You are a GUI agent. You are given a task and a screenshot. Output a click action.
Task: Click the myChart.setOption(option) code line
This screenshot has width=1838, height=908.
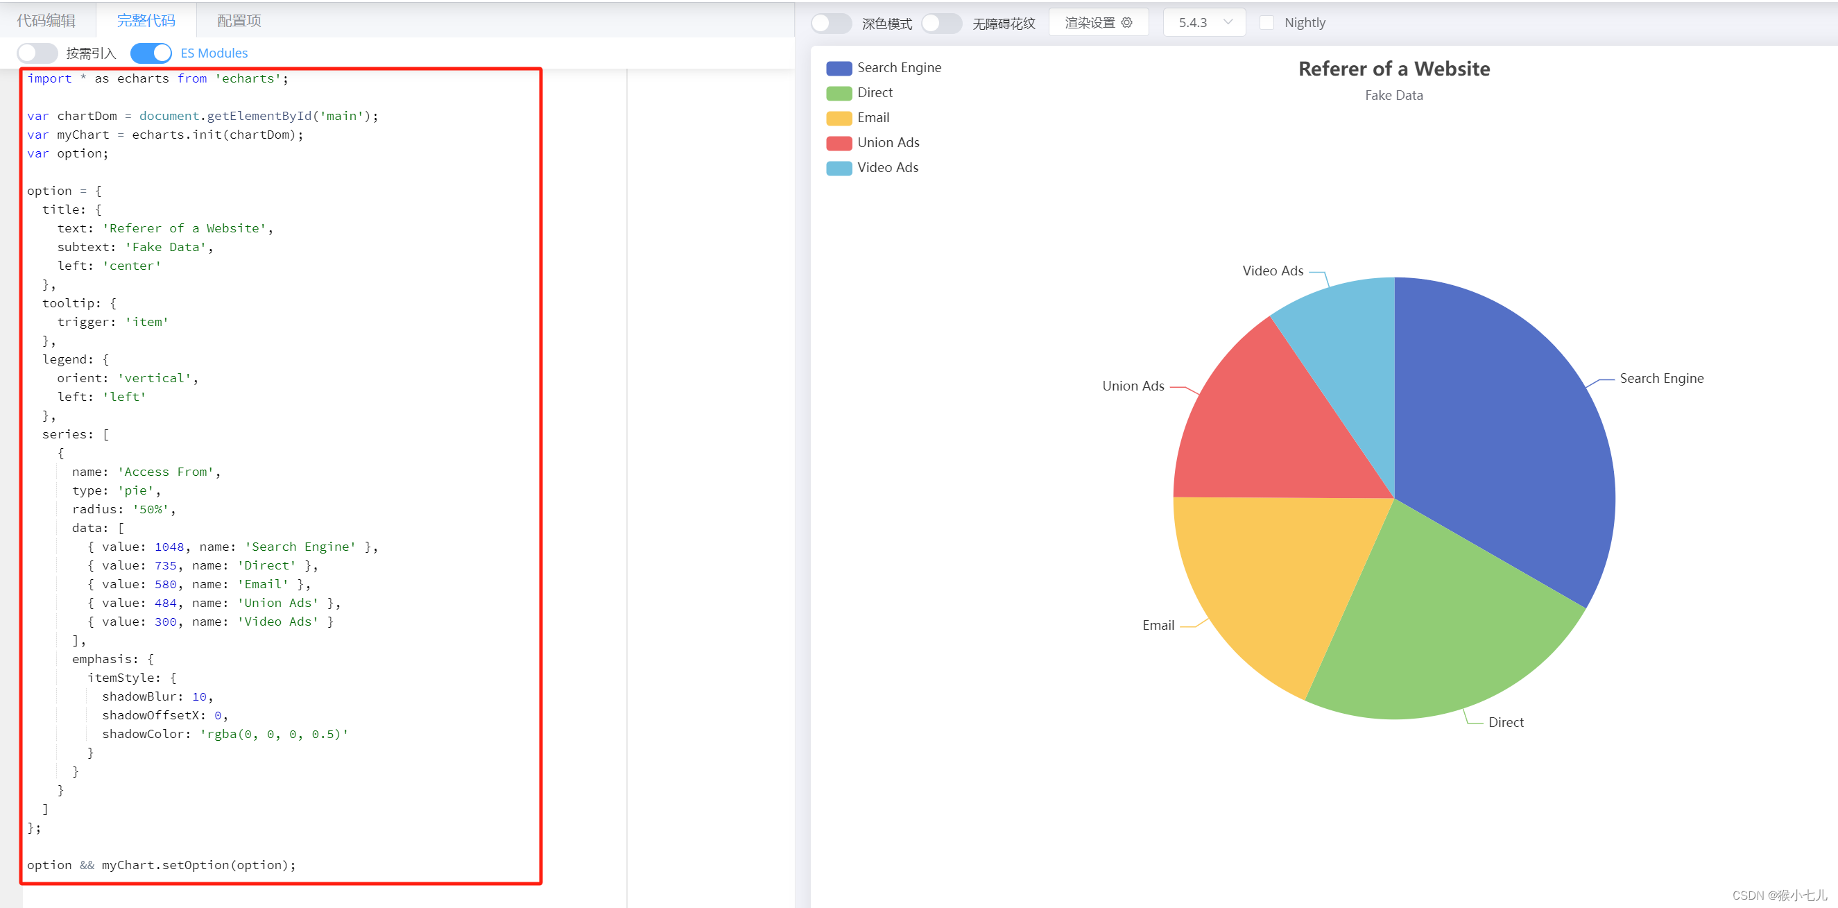[x=161, y=865]
